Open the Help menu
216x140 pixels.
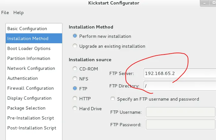tap(19, 12)
